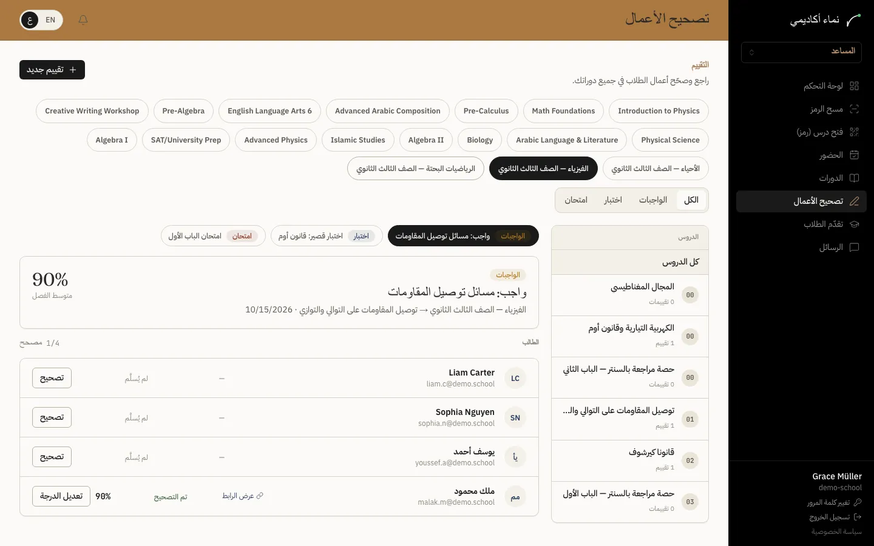Image resolution: width=874 pixels, height=546 pixels.
Task: Click the messages chat icon
Action: (x=854, y=248)
